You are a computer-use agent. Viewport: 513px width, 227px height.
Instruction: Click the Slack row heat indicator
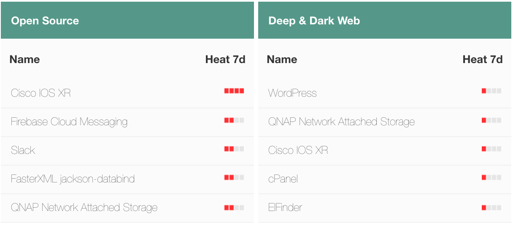pos(234,149)
